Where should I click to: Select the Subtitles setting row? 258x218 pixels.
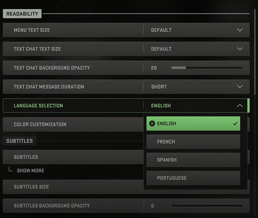pyautogui.click(x=73, y=157)
